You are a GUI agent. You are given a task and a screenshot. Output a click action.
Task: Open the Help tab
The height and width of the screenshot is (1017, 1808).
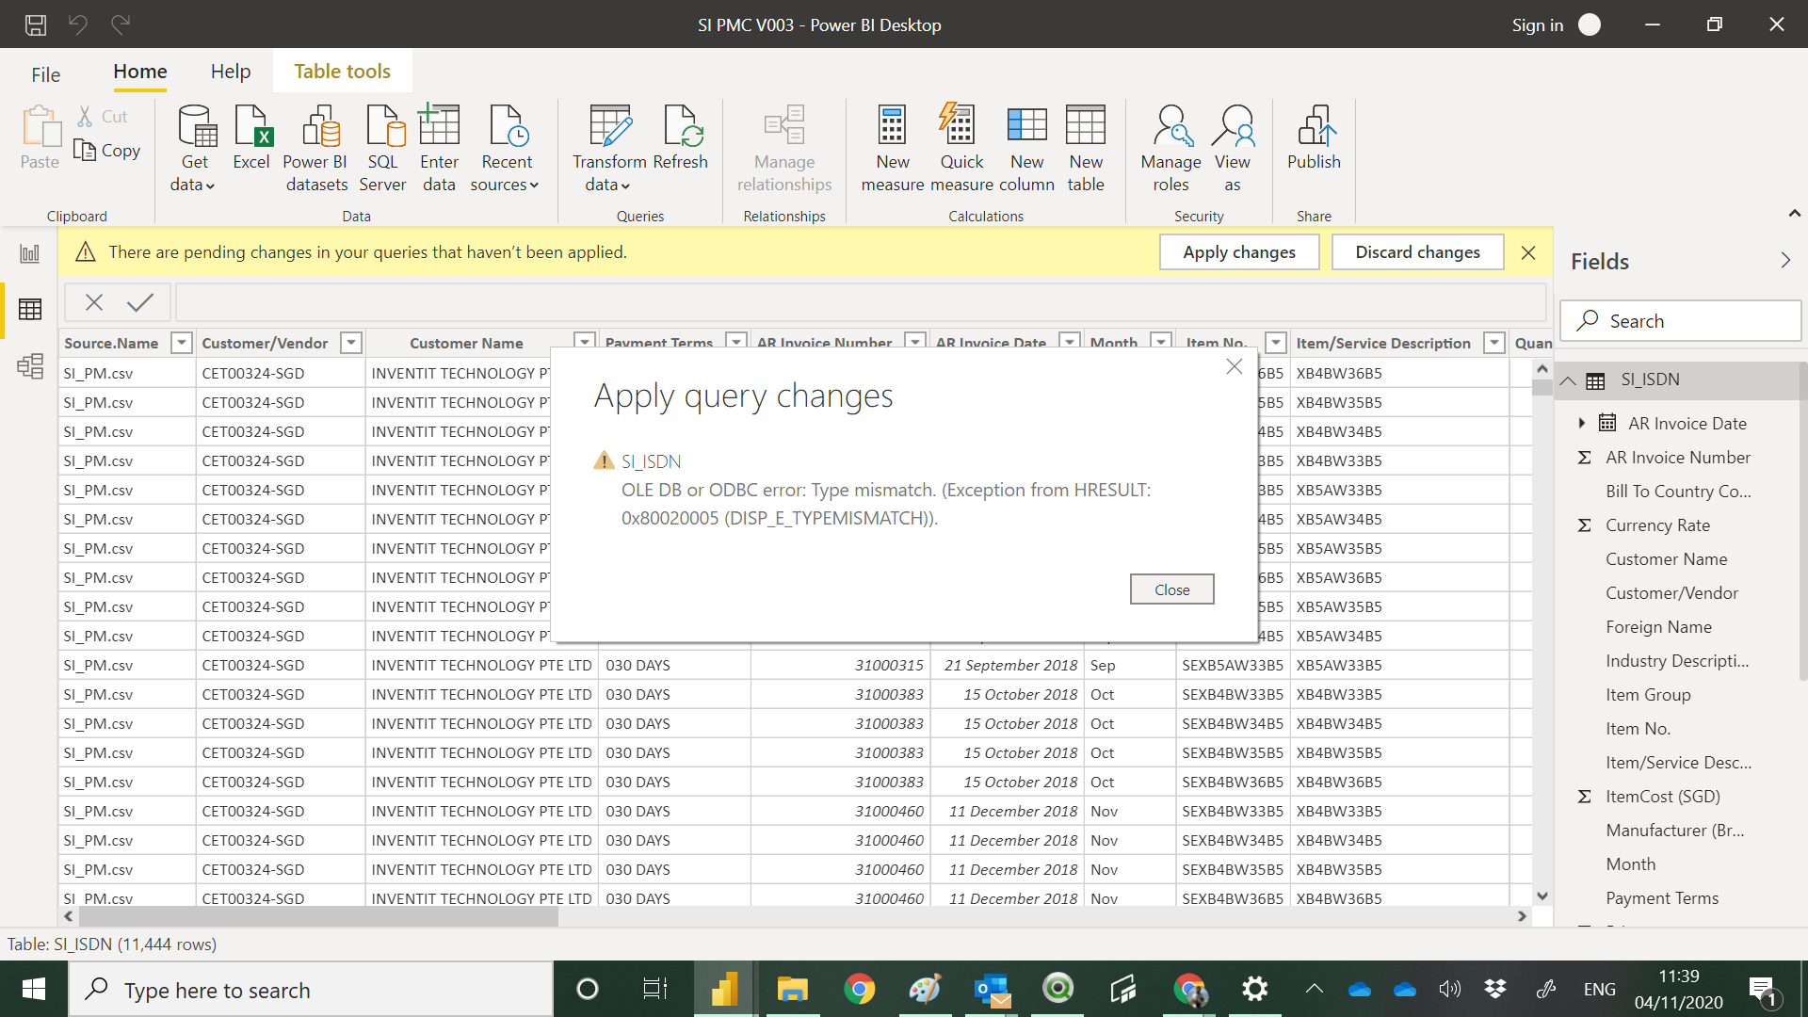(231, 72)
